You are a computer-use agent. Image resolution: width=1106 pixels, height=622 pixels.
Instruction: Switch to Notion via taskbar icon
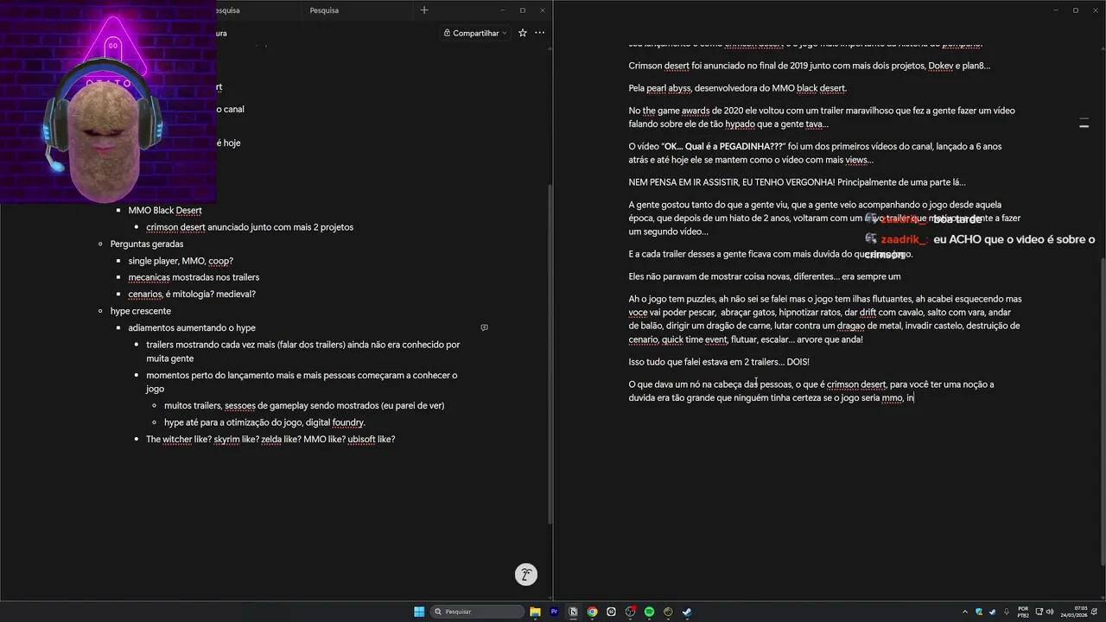click(x=573, y=612)
